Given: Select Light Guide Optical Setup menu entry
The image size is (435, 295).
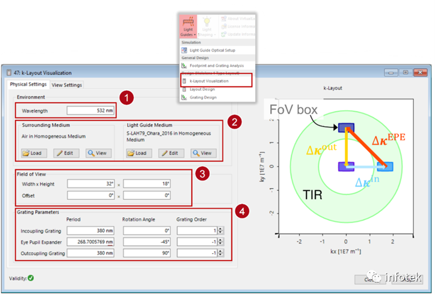Looking at the screenshot, I should (x=212, y=50).
